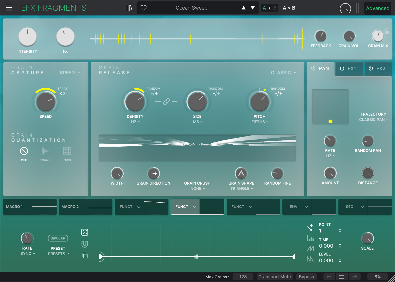Screen dimensions: 395x282
Task: Open the Grain Shape Triangle dropdown
Action: [242, 189]
